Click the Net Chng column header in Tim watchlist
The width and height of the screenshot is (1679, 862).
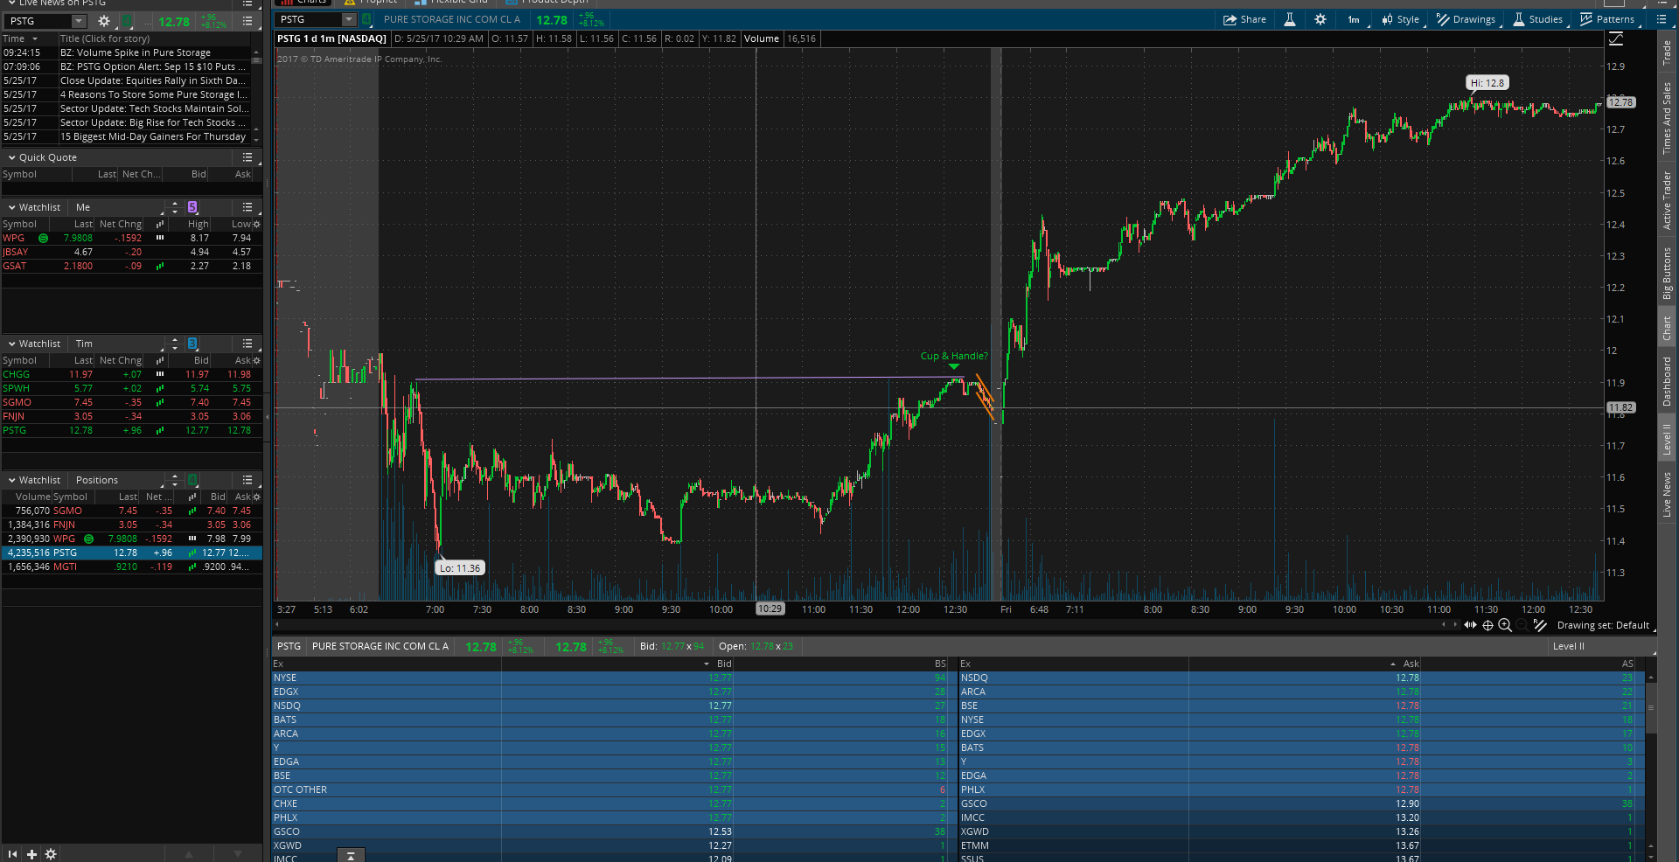(x=120, y=360)
